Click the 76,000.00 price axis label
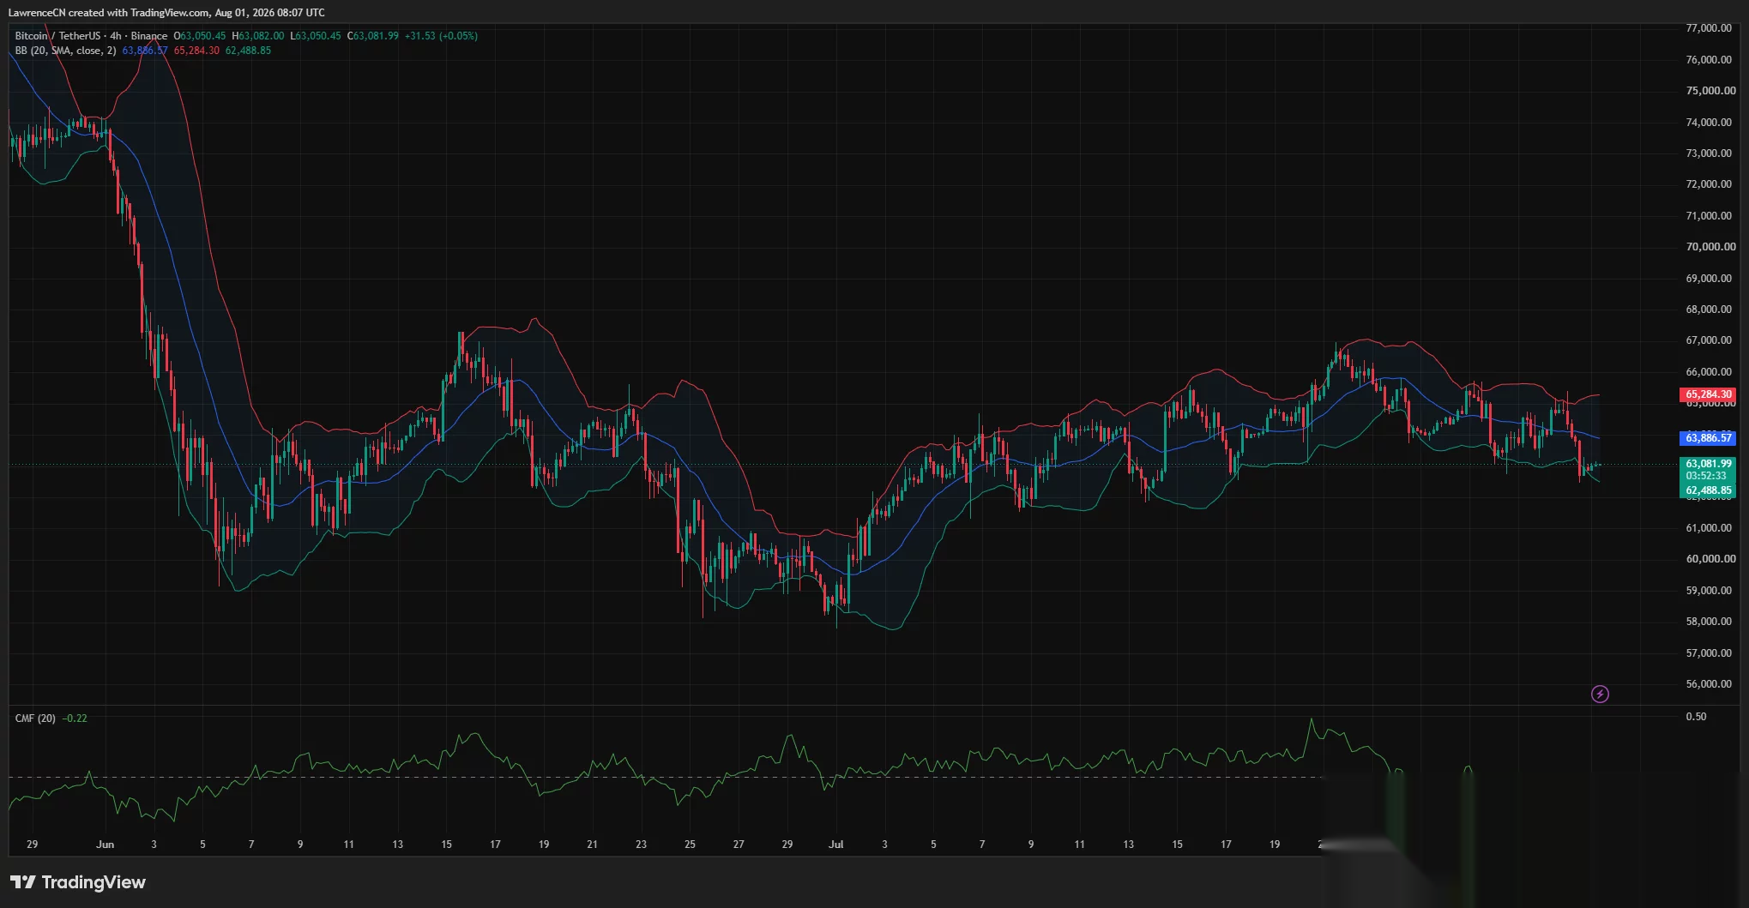 (x=1709, y=60)
